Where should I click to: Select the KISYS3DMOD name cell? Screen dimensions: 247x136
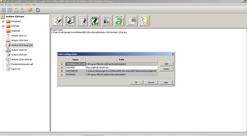[76, 71]
